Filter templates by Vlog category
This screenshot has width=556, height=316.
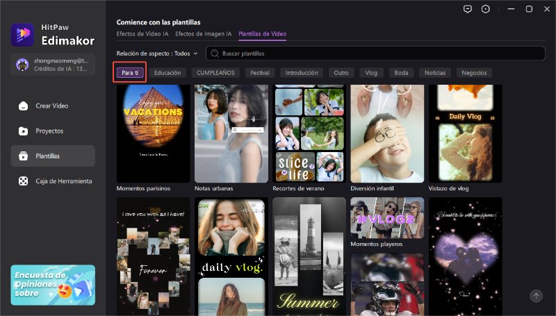(371, 72)
